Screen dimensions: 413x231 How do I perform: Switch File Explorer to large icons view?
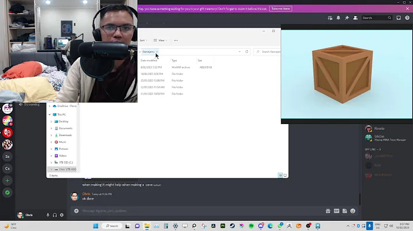pos(285,176)
